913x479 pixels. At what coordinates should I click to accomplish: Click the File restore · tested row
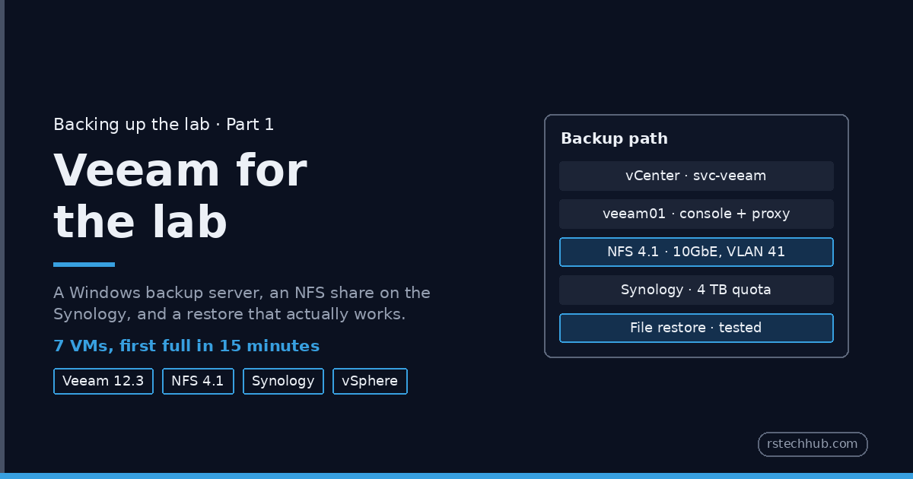[x=696, y=328]
